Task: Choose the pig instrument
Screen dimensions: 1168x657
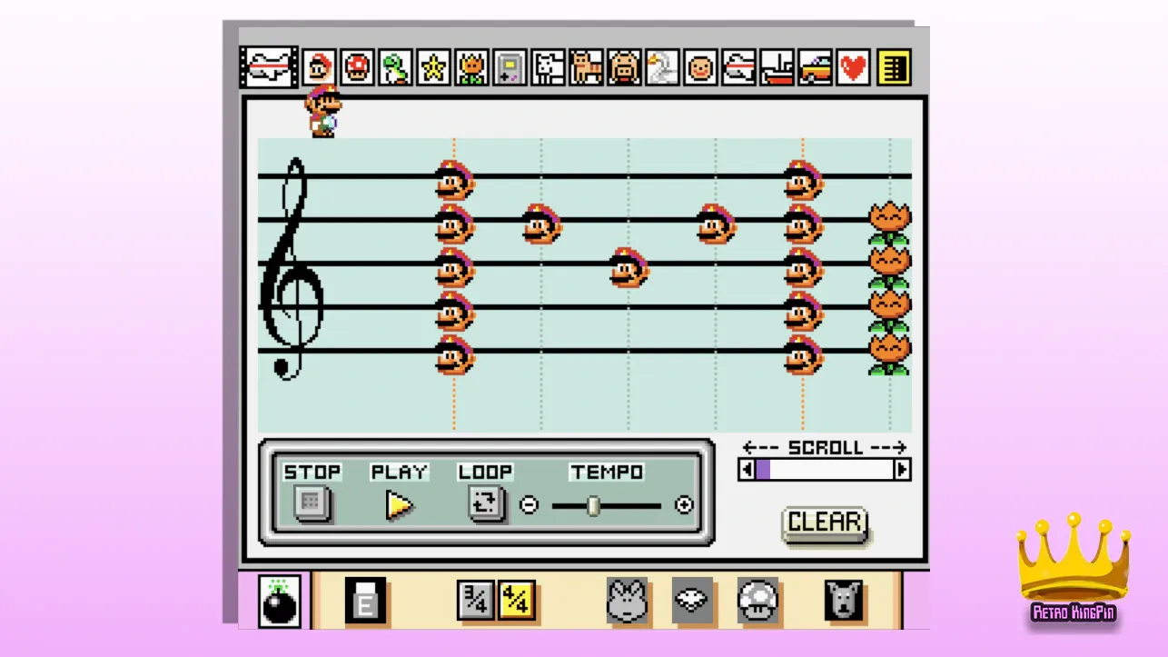Action: (x=624, y=68)
